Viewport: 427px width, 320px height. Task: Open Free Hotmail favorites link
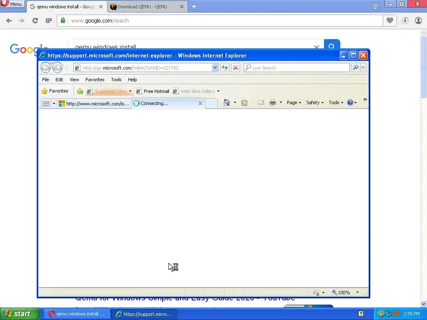153,91
